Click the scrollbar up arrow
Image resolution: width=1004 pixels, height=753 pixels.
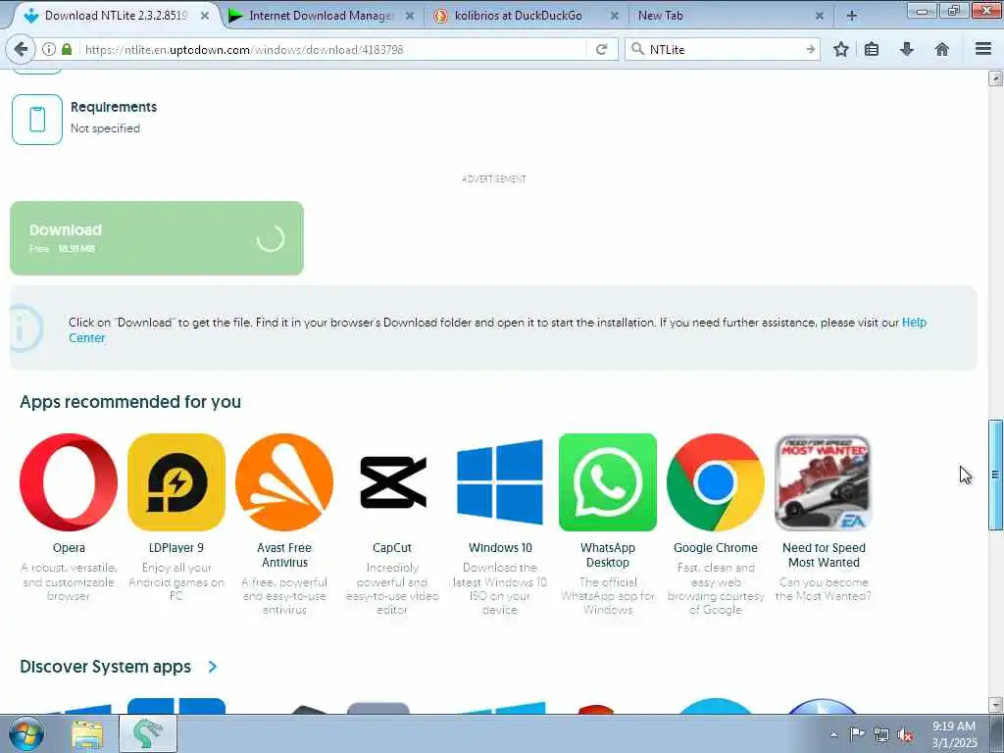click(x=995, y=78)
